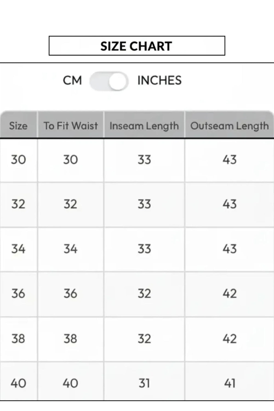
Task: Choose size 38 in the Size column
Action: [18, 339]
